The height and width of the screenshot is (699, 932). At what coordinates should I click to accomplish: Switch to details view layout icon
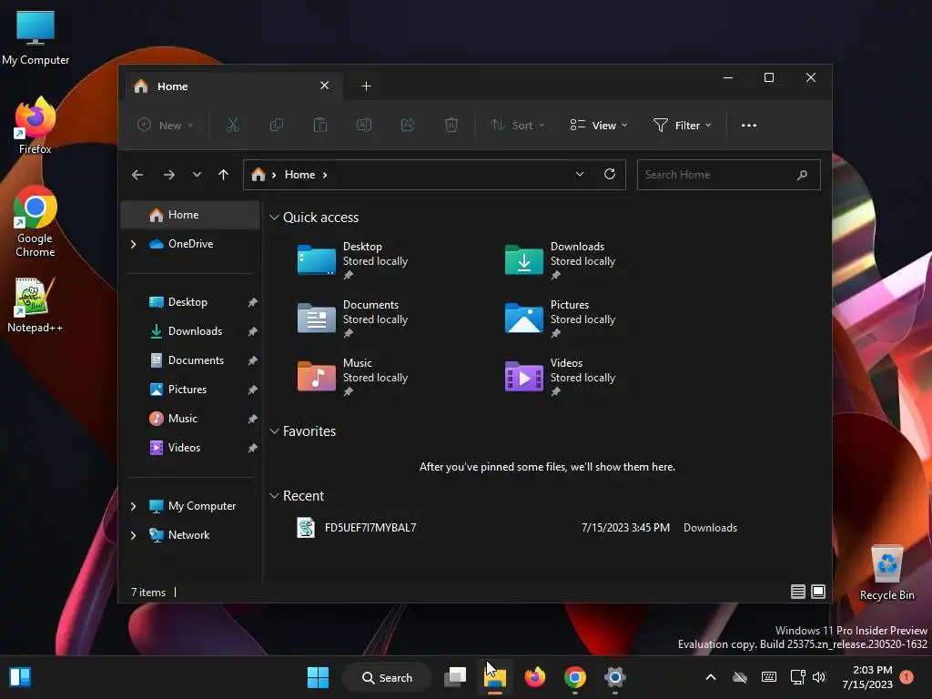tap(798, 592)
